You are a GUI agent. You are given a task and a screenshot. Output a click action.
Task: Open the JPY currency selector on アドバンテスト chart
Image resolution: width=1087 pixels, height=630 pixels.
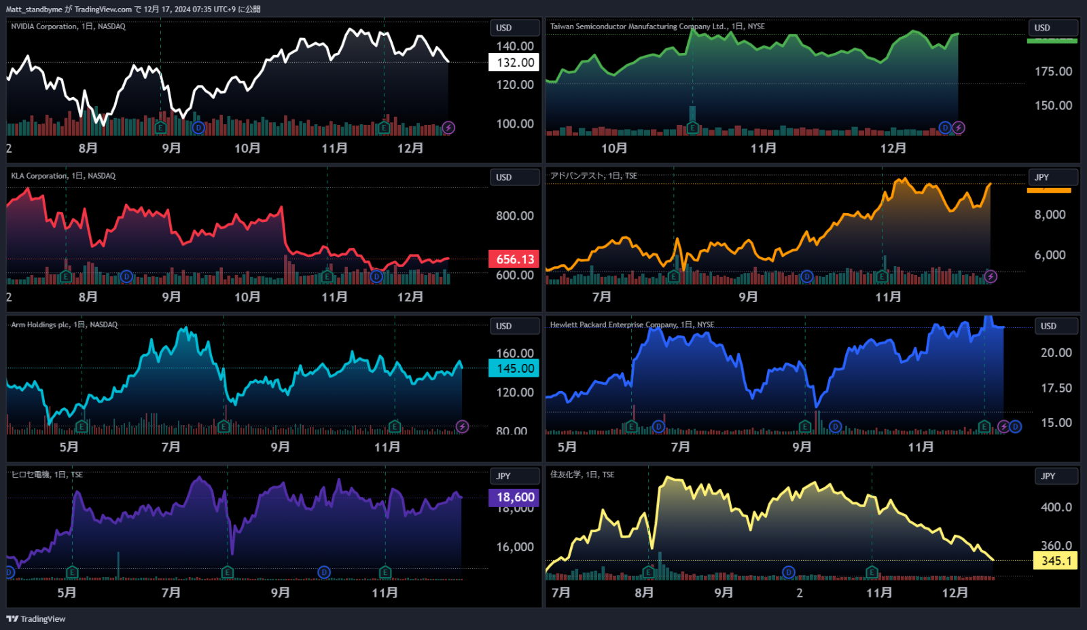tap(1052, 177)
